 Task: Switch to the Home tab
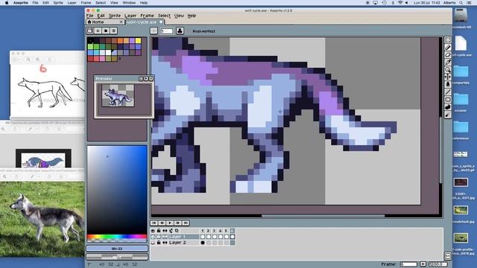105,22
